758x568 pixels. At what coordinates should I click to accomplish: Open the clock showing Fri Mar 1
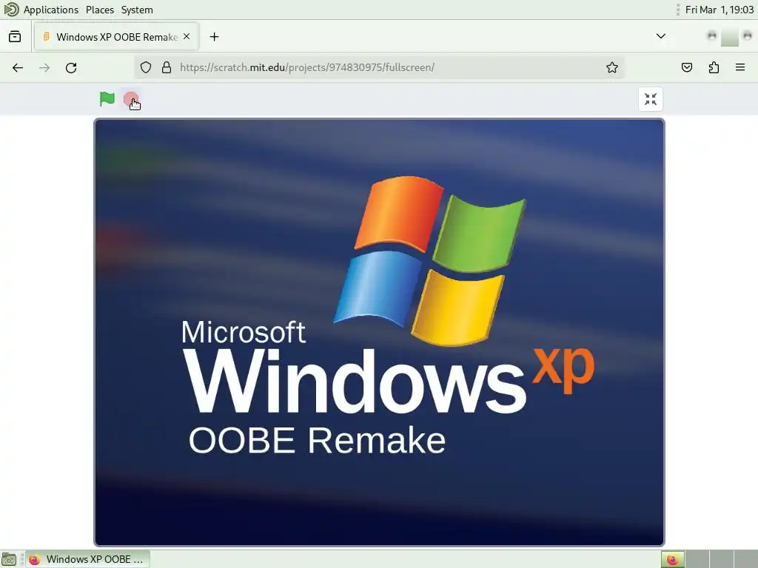tap(719, 10)
